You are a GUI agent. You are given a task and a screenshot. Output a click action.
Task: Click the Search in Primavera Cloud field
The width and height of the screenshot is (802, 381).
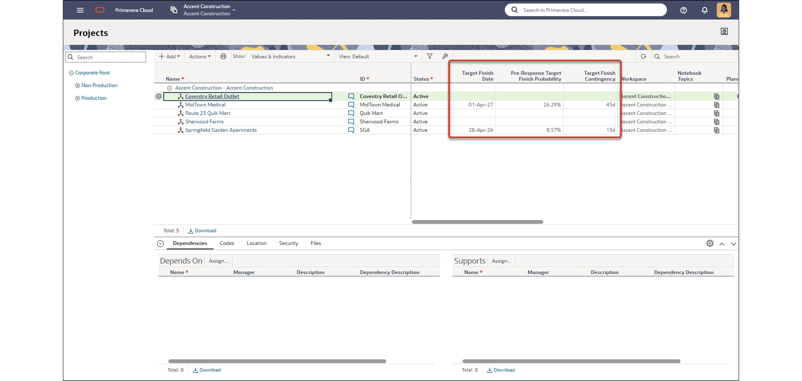[x=587, y=10]
